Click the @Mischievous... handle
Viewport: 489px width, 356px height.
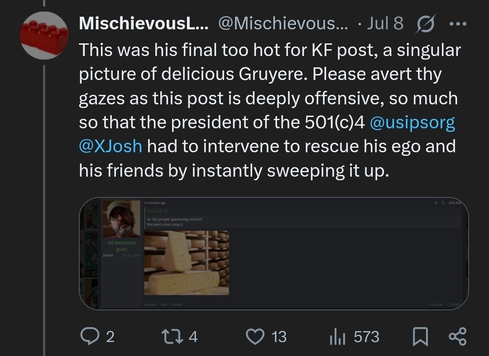284,24
